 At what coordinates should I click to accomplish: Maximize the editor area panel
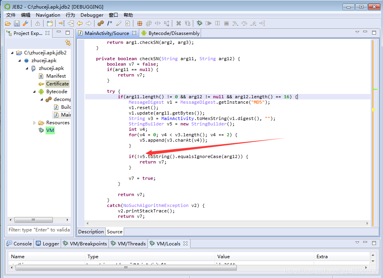374,33
